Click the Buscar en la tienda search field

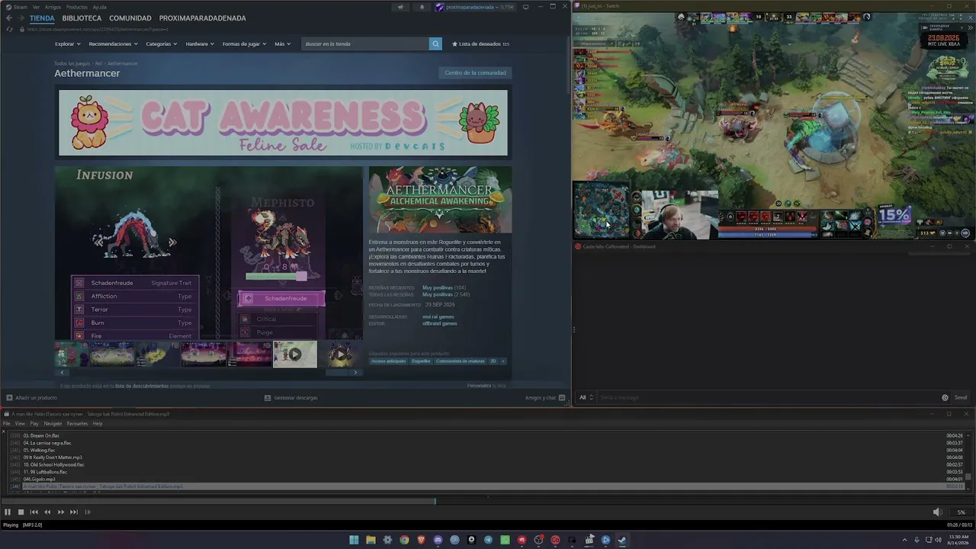365,44
